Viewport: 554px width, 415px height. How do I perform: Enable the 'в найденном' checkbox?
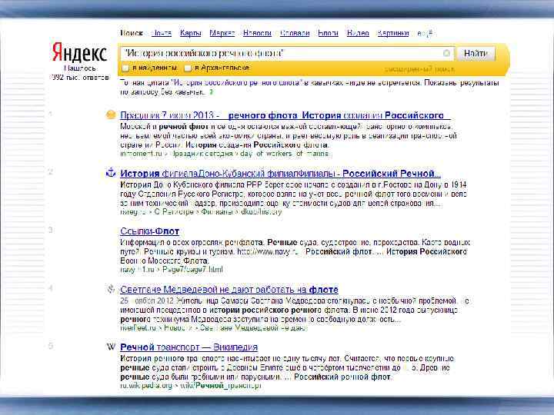coord(125,68)
